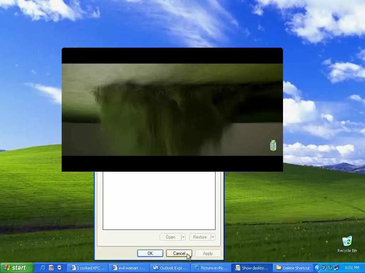The image size is (365, 273).
Task: Click the OK button in the dialog
Action: [150, 253]
